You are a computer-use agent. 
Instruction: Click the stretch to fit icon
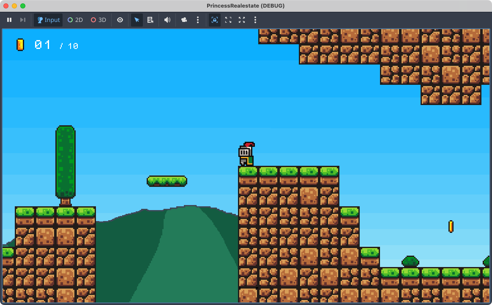242,20
